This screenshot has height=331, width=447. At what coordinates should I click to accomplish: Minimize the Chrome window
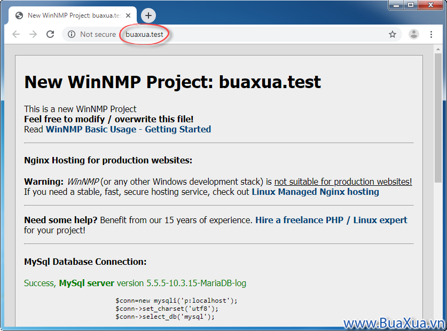click(396, 5)
